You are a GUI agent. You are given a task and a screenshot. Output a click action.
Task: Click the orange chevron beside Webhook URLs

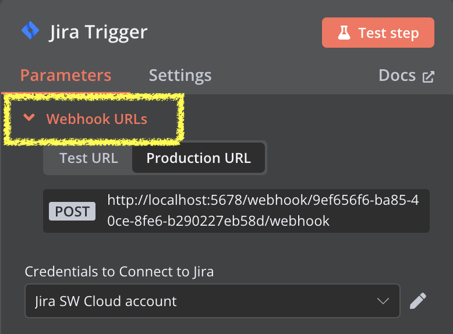(29, 117)
